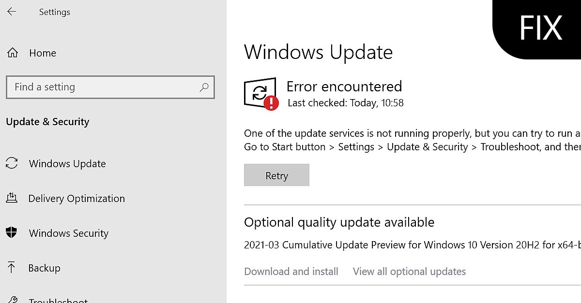Go back using the arrow beside Settings
Viewport: 581px width, 303px height.
pyautogui.click(x=12, y=12)
